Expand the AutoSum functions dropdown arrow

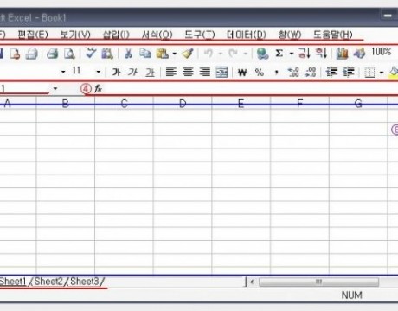coord(292,54)
